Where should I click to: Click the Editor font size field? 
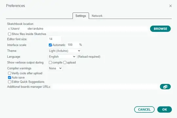point(55,39)
